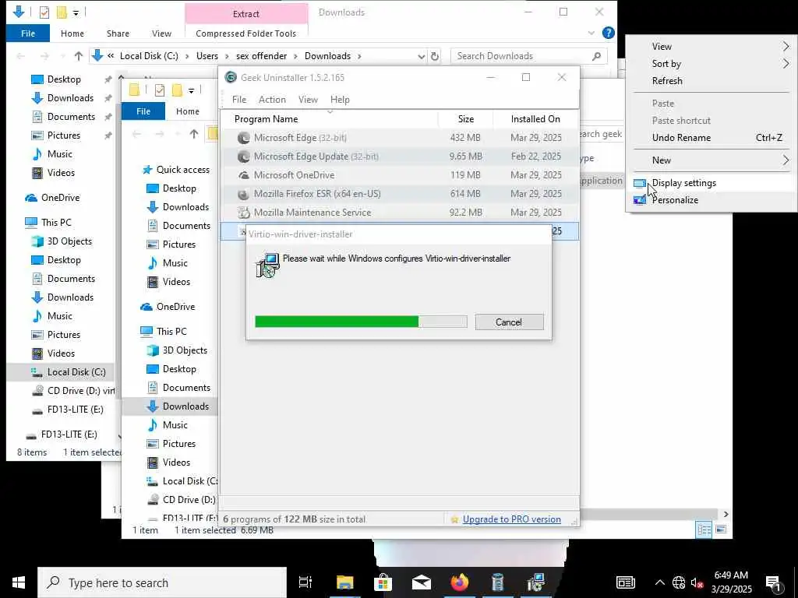
Task: Open the File tab in the Downloads window
Action: point(28,33)
